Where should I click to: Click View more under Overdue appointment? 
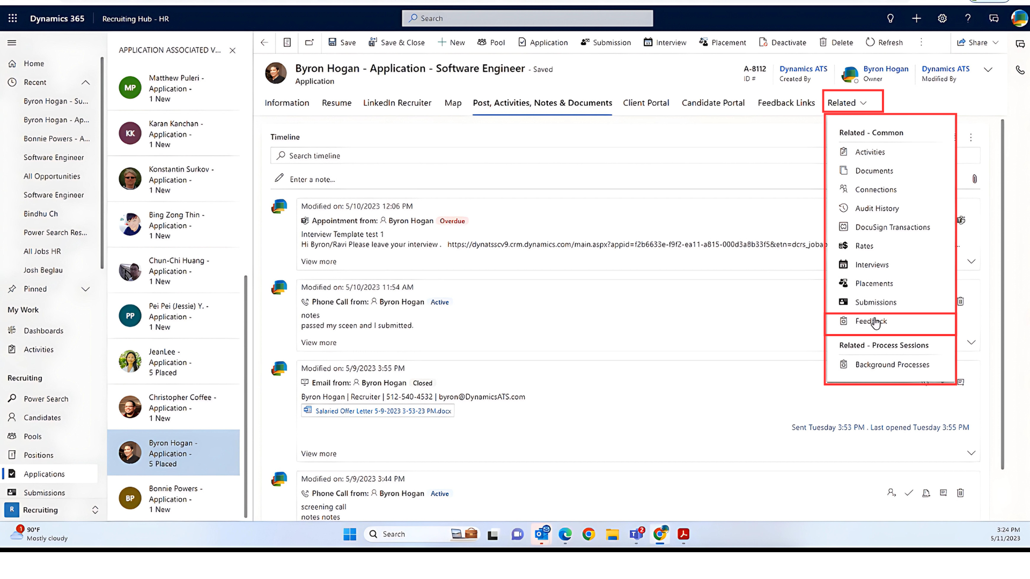coord(319,262)
